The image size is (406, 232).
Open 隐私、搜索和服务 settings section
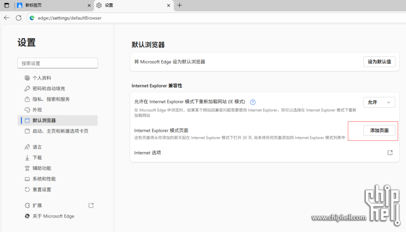tap(58, 99)
